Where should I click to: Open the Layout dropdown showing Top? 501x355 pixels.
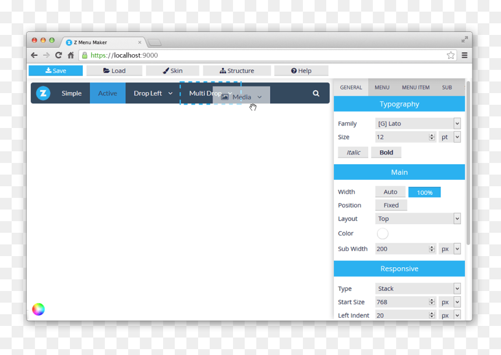click(x=418, y=219)
